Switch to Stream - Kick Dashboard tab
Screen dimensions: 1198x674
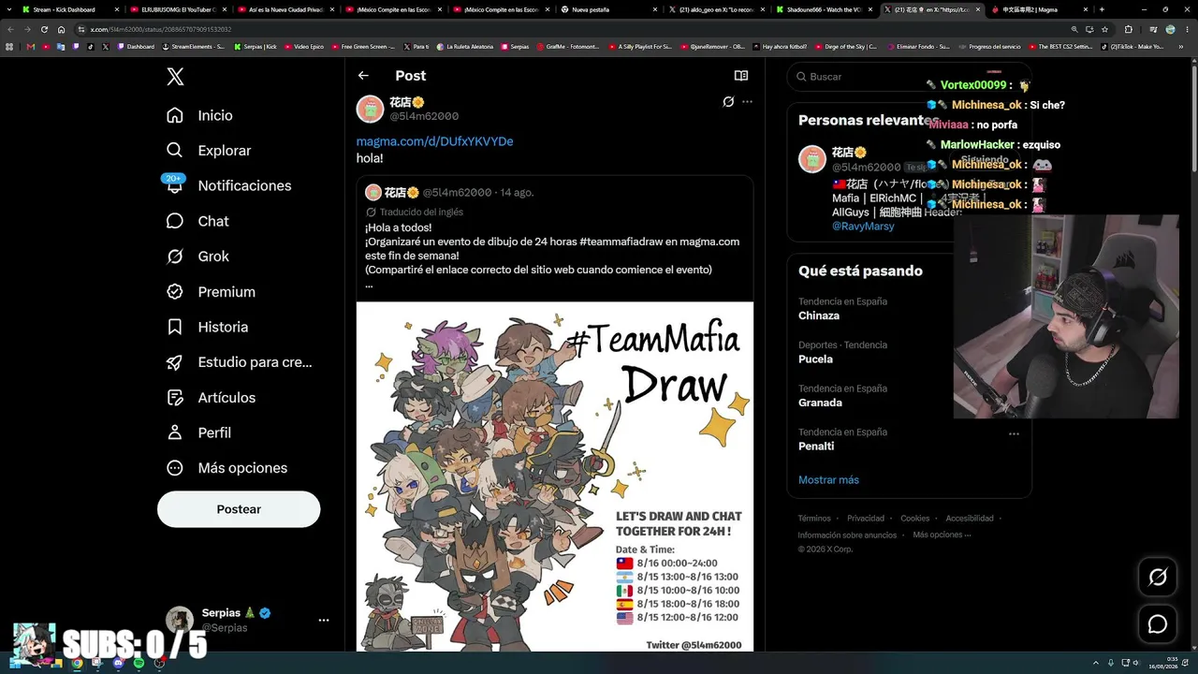point(65,9)
